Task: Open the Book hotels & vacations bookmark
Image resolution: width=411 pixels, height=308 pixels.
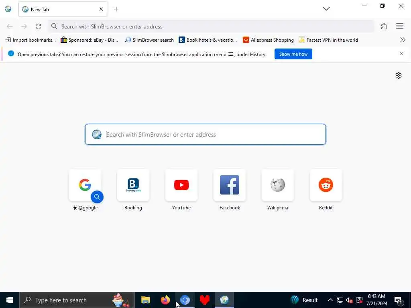Action: (208, 40)
